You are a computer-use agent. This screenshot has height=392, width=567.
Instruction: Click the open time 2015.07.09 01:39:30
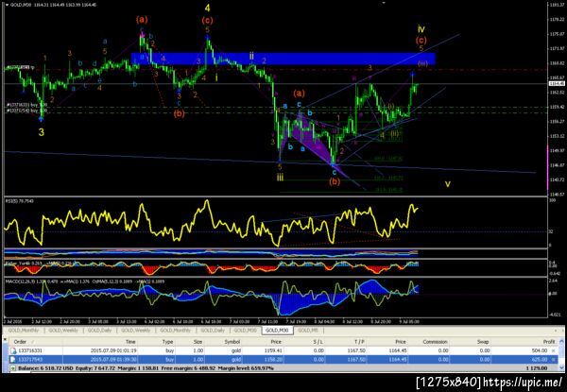pos(112,360)
